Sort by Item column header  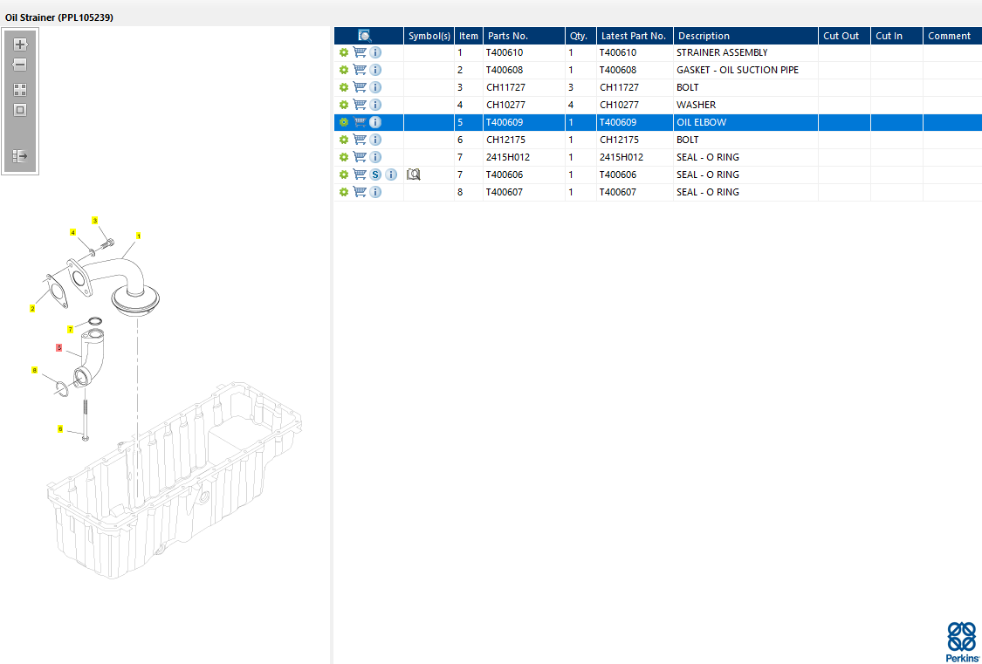pos(469,36)
